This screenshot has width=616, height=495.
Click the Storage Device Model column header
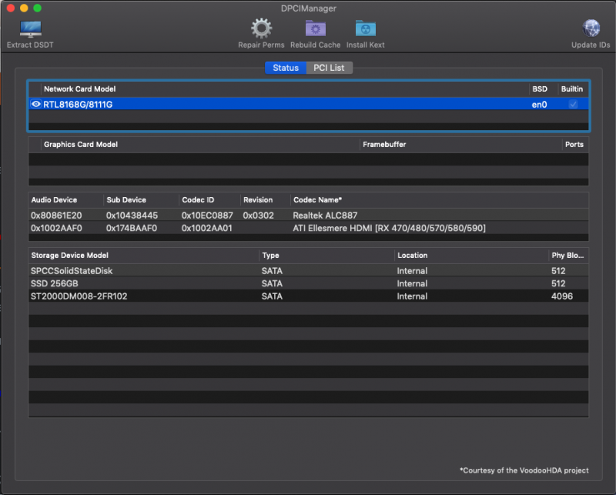coord(69,256)
